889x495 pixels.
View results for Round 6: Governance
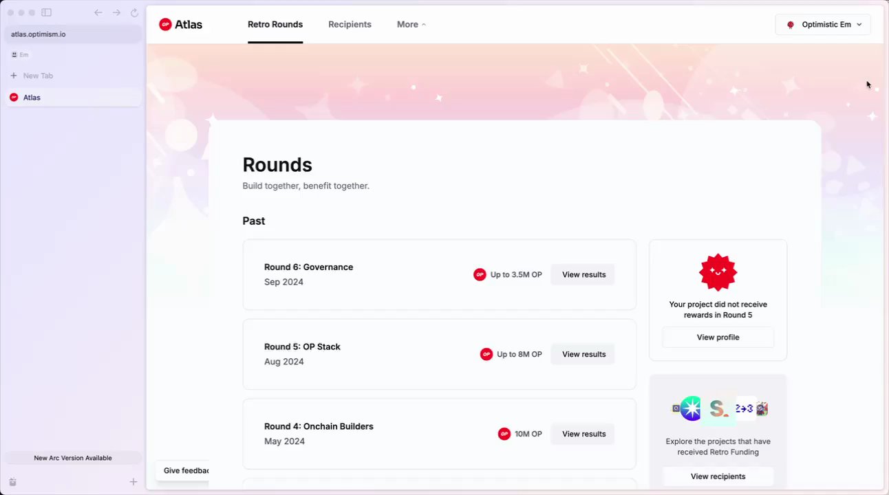coord(583,274)
